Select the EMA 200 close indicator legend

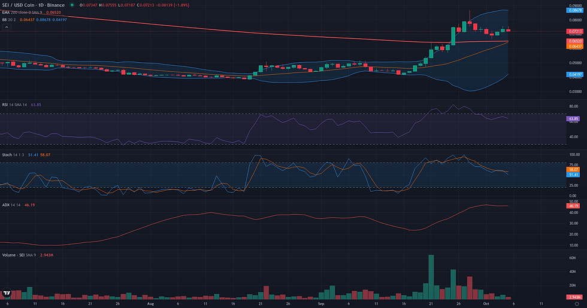23,13
